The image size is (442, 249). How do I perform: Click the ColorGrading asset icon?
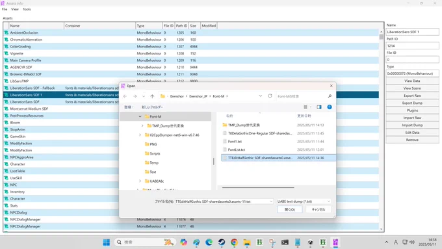(6, 47)
